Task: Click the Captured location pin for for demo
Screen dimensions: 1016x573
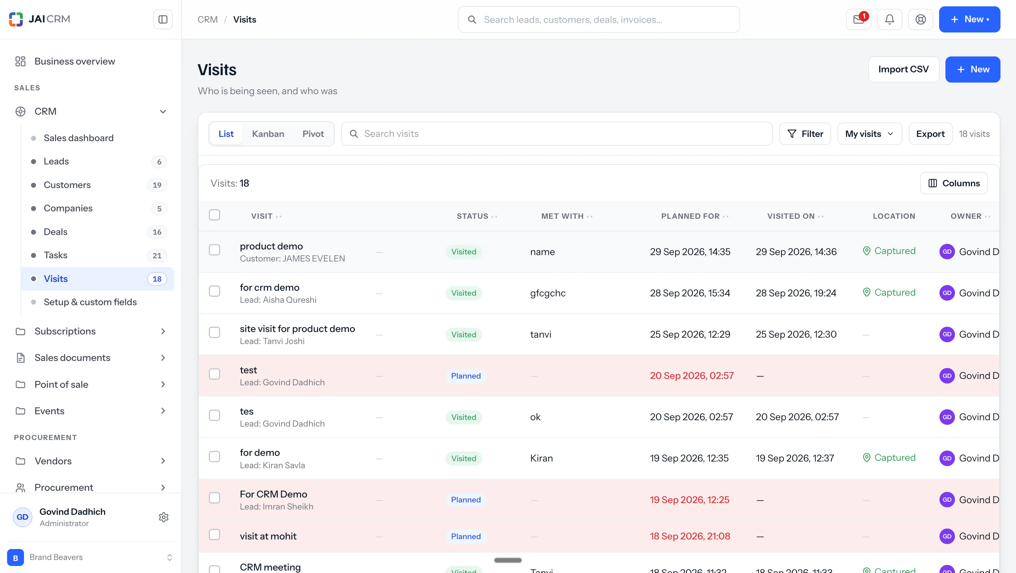Action: click(x=866, y=458)
